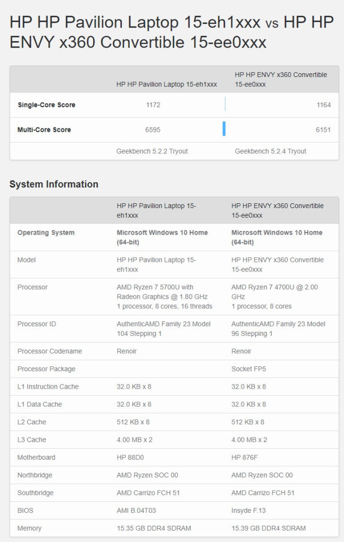Click the HP ENVY x360 score table header

click(281, 79)
